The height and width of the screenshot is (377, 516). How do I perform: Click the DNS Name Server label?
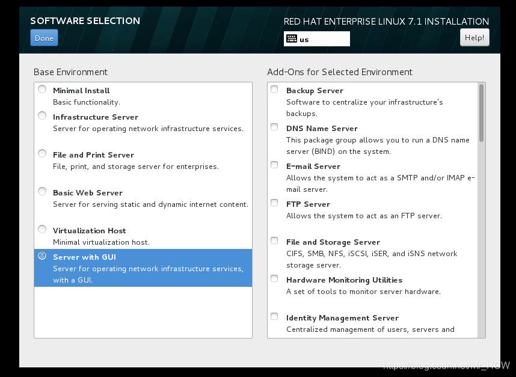[322, 128]
